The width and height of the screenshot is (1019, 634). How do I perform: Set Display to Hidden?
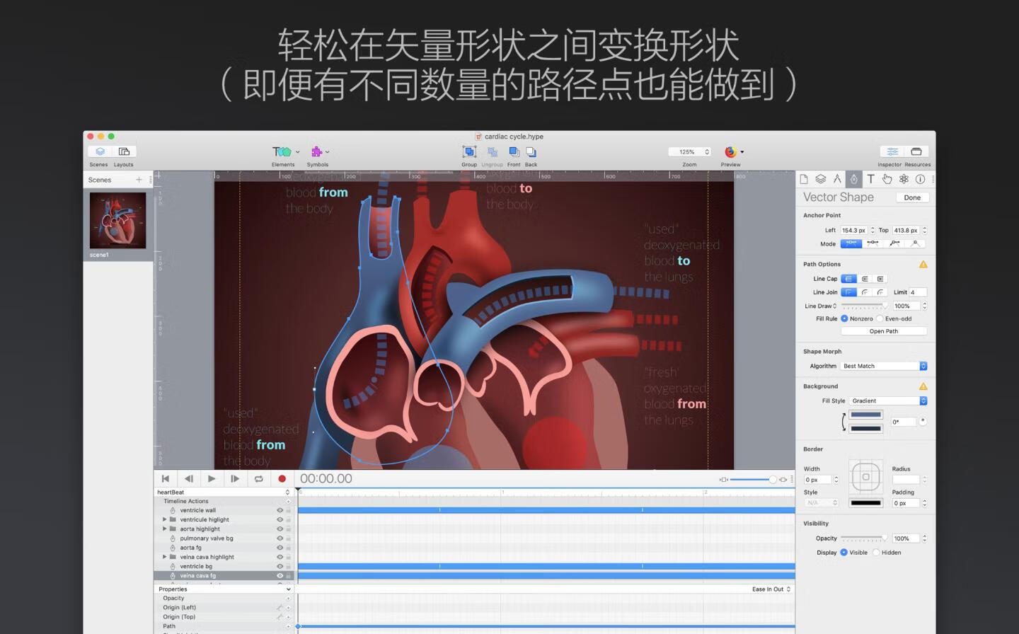point(877,553)
